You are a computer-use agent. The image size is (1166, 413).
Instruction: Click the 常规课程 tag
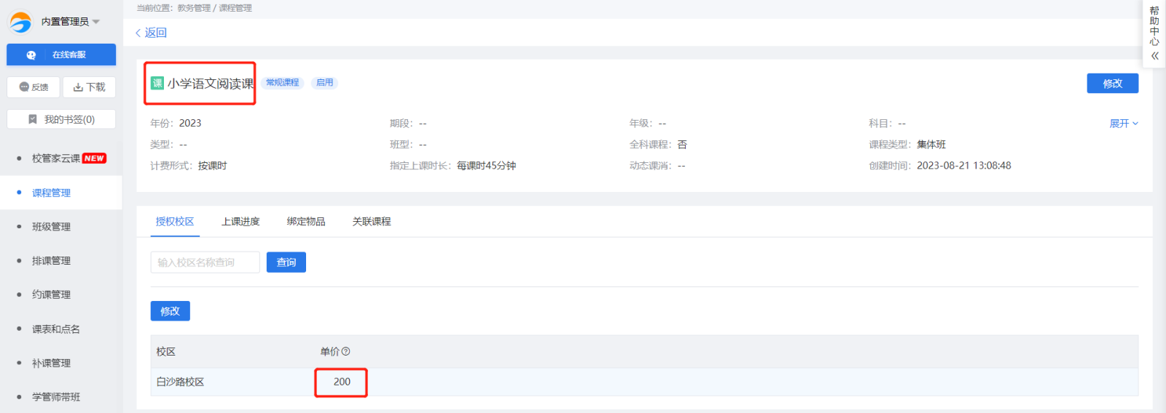tap(282, 83)
